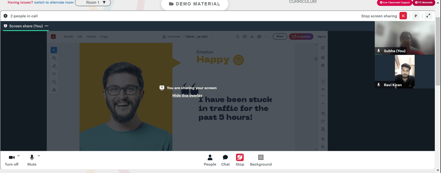Stop screen sharing from bottom bar
This screenshot has width=441, height=173.
(x=240, y=160)
